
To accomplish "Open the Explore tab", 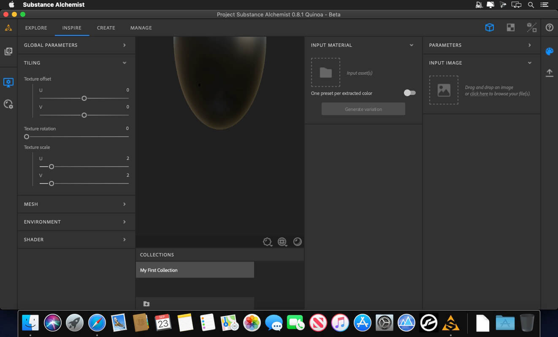I will point(36,28).
